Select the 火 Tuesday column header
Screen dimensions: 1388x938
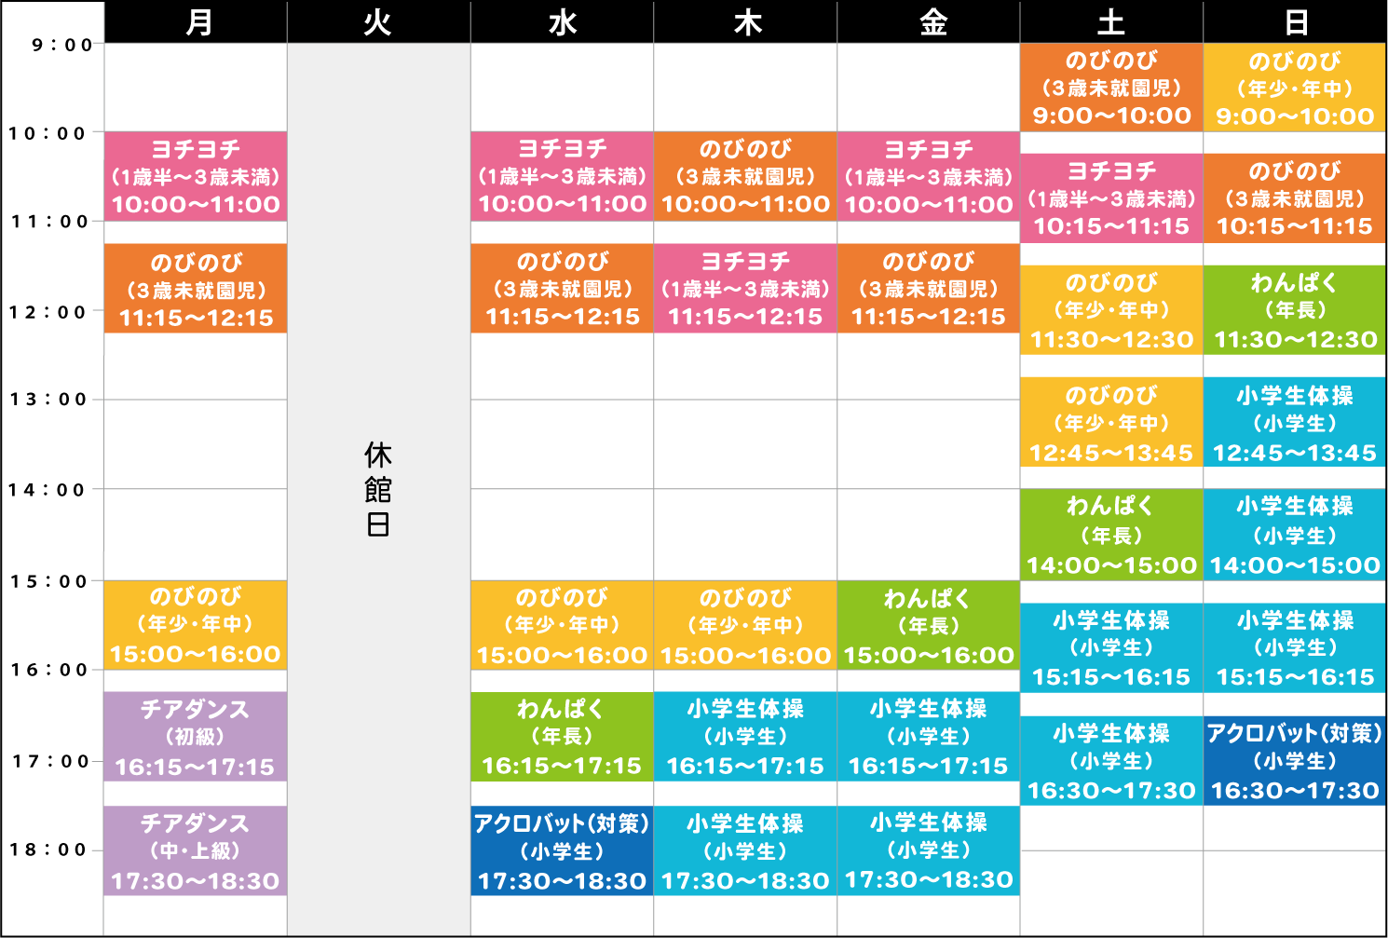click(x=378, y=21)
